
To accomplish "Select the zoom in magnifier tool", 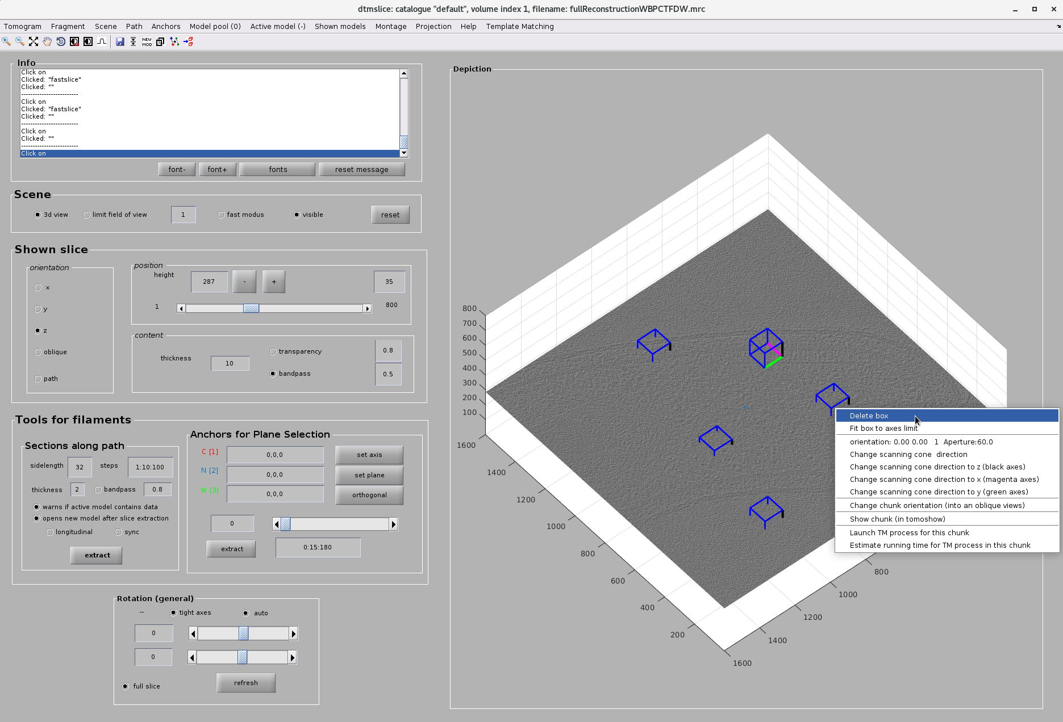I will 6,41.
